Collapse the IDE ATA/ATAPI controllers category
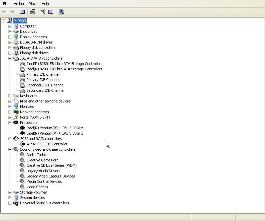 click(10, 58)
